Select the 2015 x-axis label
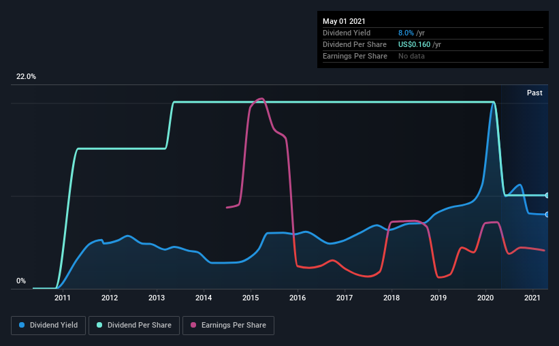559x346 pixels. click(x=251, y=298)
